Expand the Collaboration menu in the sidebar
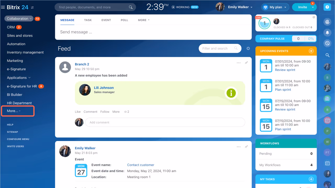The image size is (335, 188). [19, 19]
